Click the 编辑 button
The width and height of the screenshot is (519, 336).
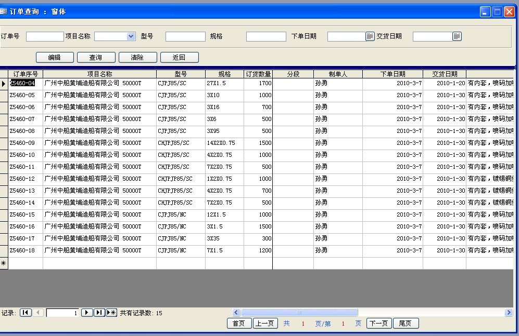click(x=55, y=58)
